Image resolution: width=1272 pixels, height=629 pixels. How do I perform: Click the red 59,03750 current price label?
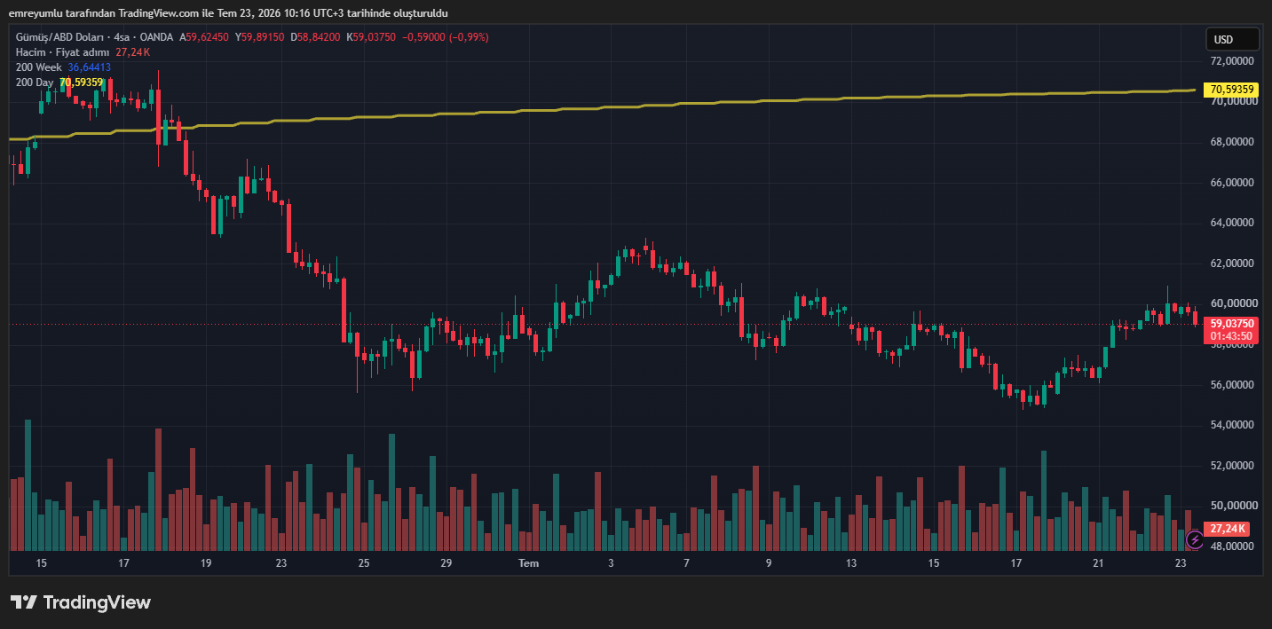pos(1231,324)
